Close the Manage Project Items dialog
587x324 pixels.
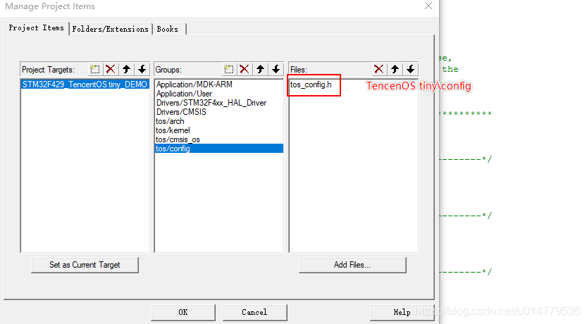[428, 6]
